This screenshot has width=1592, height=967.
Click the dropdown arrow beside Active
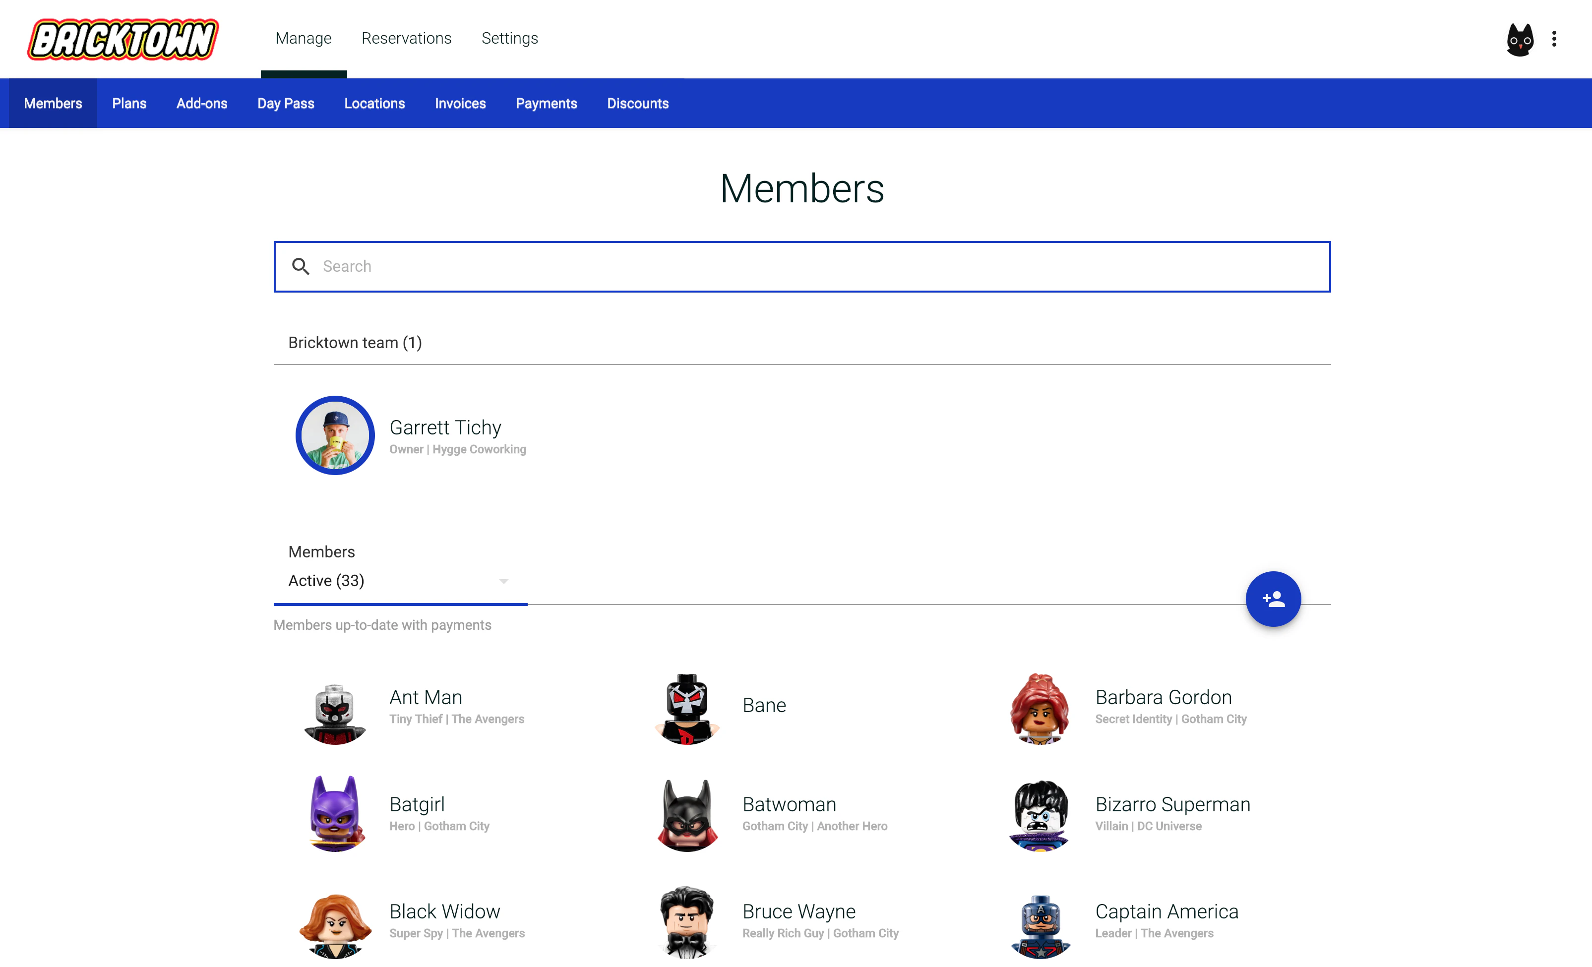pyautogui.click(x=503, y=581)
